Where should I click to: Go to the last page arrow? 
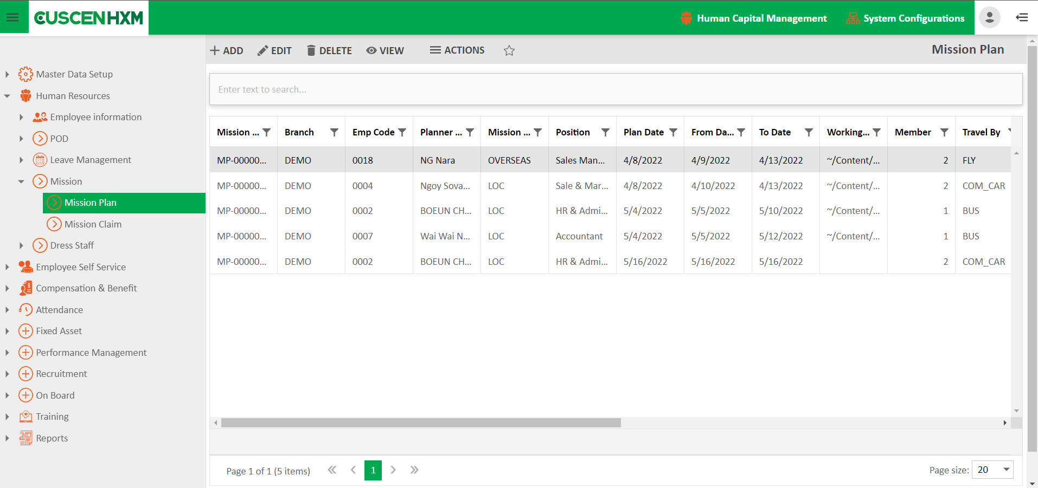click(414, 470)
